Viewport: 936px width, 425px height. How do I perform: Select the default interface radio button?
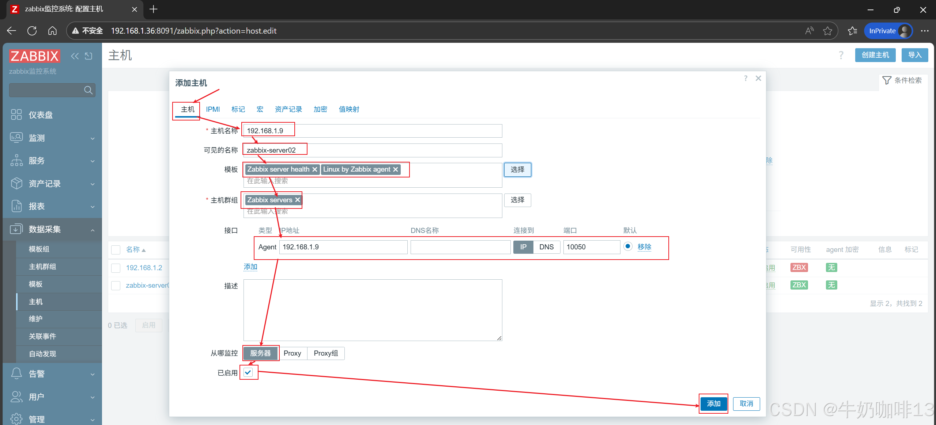[628, 246]
